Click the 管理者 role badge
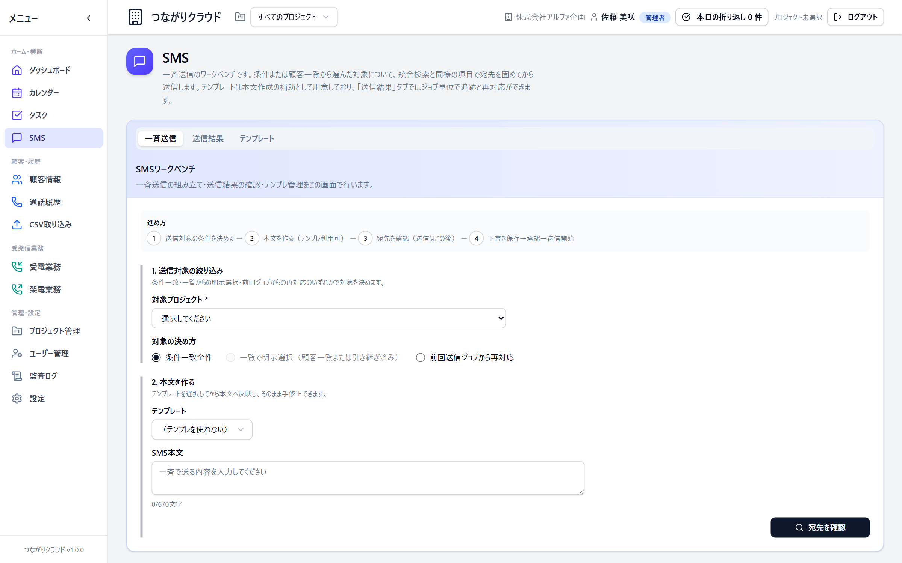 [x=655, y=17]
